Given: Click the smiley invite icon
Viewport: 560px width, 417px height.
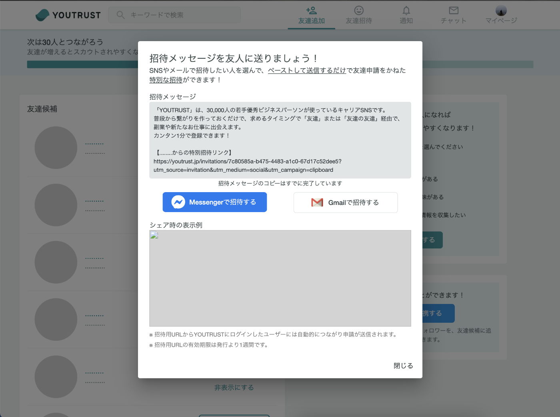Looking at the screenshot, I should pyautogui.click(x=359, y=10).
